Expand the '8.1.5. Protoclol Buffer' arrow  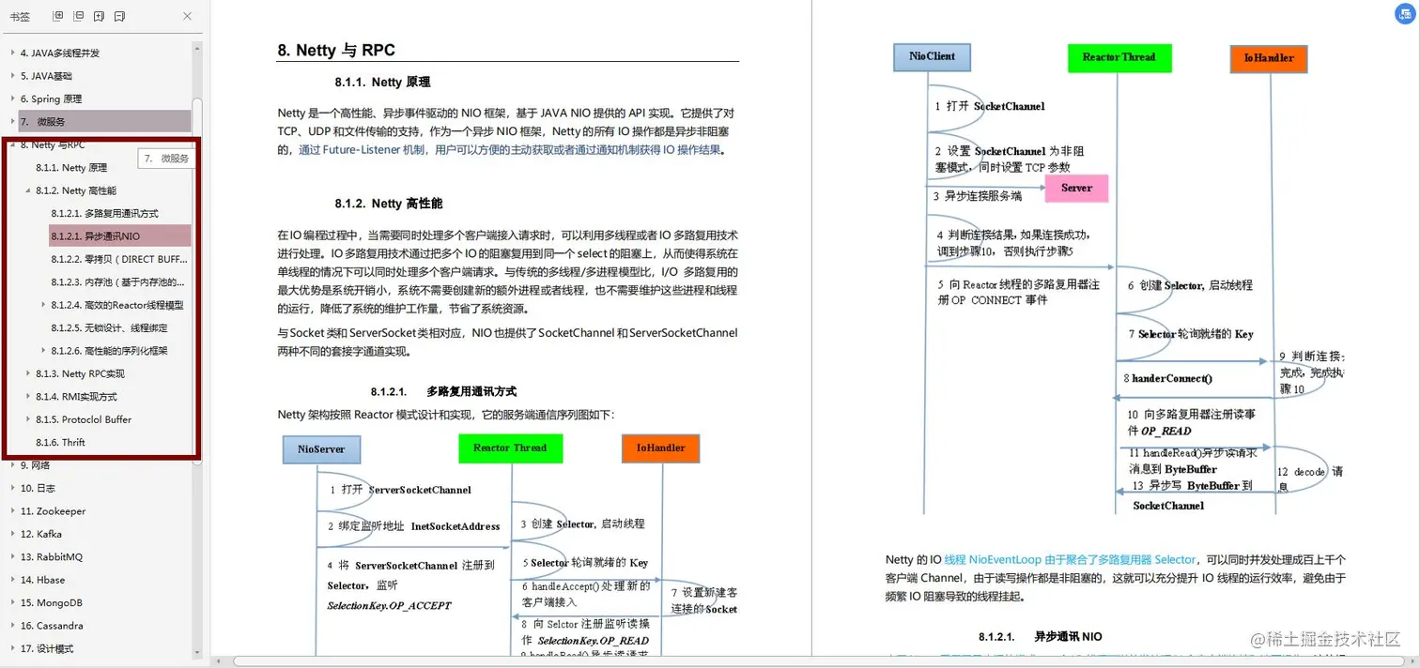click(x=28, y=419)
